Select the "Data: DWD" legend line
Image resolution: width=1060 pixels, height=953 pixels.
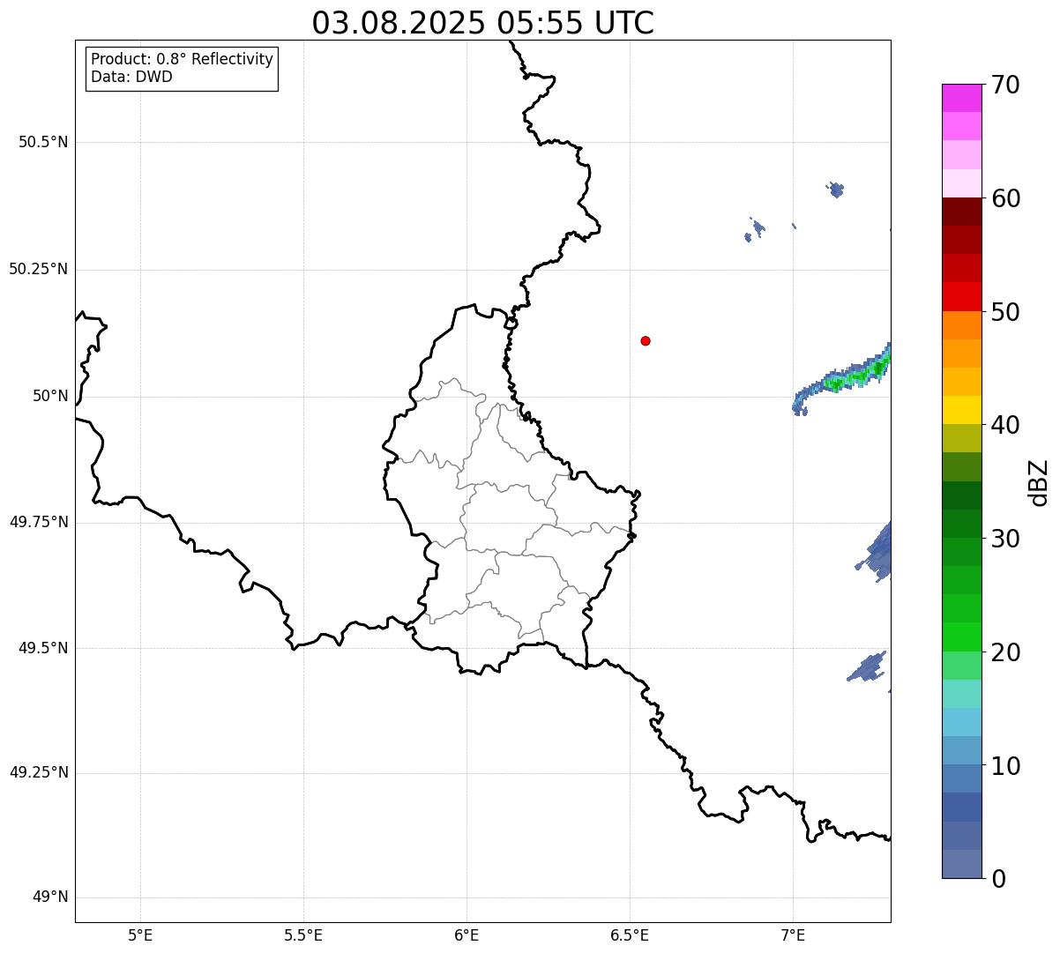[132, 77]
